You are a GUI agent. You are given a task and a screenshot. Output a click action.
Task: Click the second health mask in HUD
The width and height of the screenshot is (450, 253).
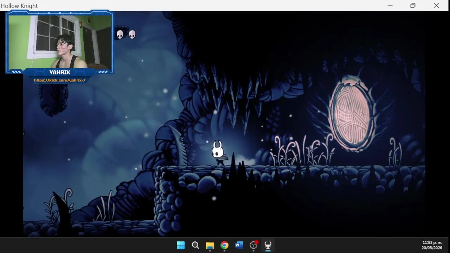pos(132,34)
